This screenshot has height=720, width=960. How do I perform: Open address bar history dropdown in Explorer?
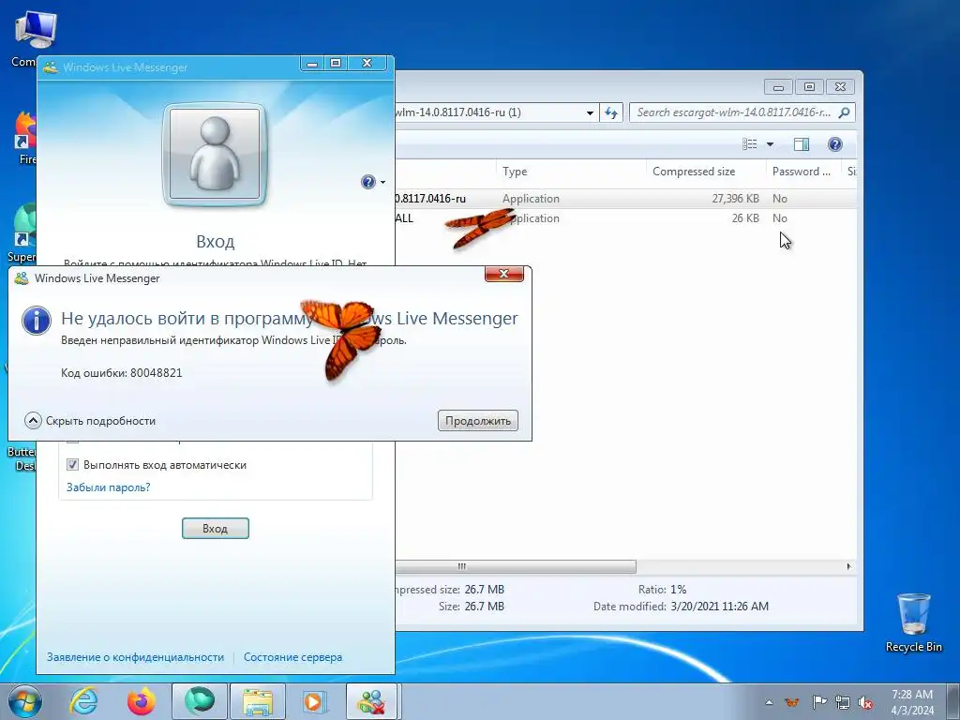(590, 112)
